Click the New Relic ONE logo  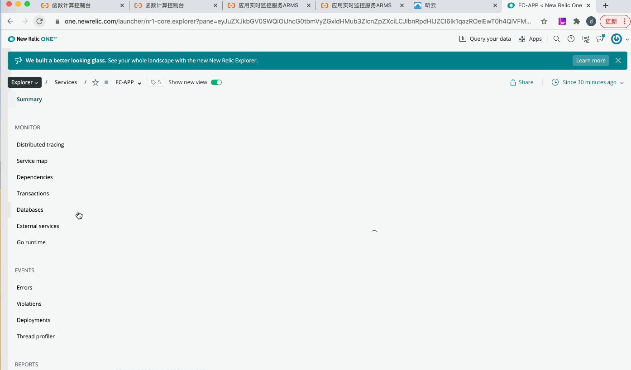tap(33, 39)
